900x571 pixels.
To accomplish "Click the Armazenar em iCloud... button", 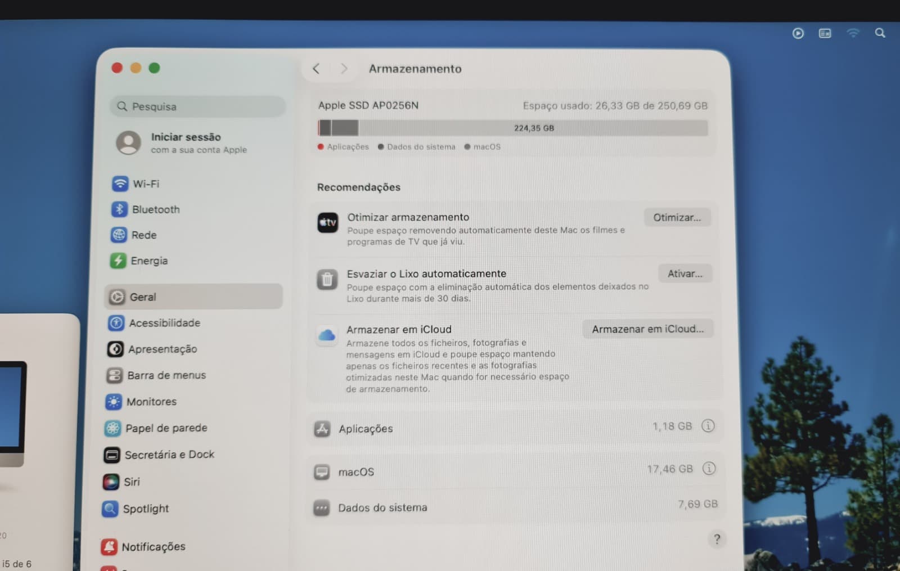I will point(647,329).
